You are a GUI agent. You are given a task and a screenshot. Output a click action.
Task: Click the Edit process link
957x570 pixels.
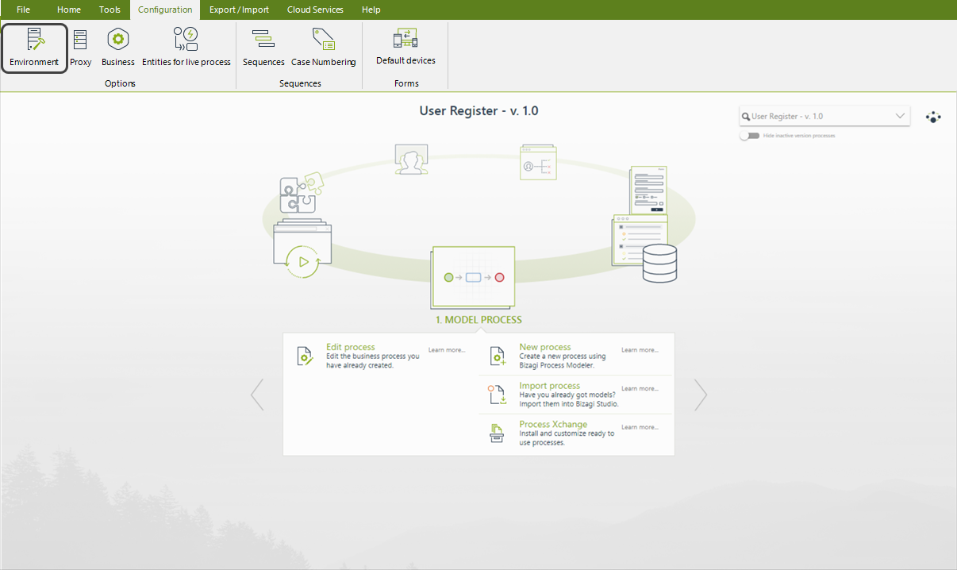click(x=351, y=347)
